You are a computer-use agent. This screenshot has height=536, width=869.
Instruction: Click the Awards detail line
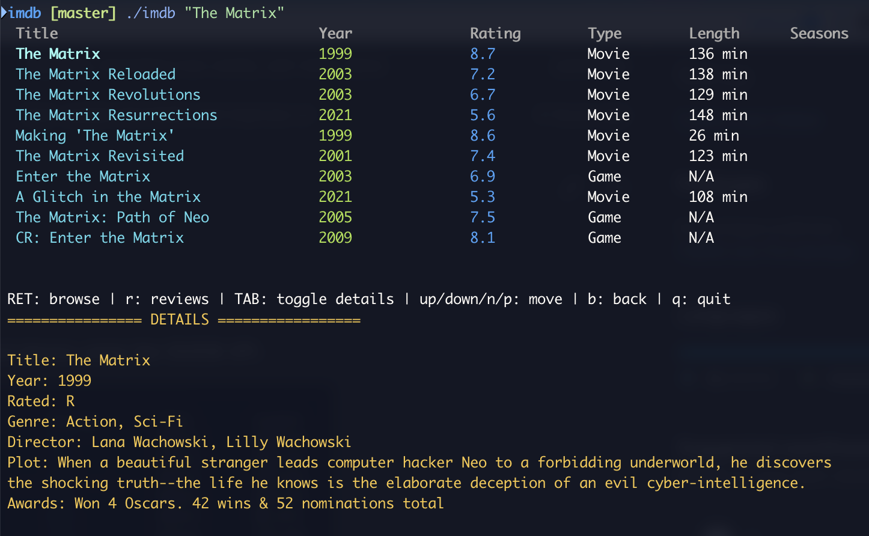(x=225, y=503)
